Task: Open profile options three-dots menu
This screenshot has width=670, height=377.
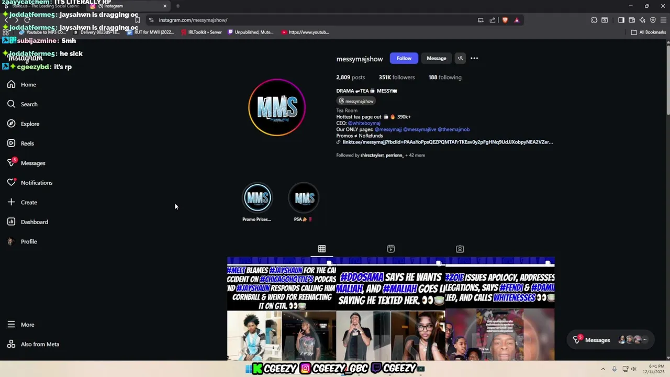Action: [x=474, y=58]
